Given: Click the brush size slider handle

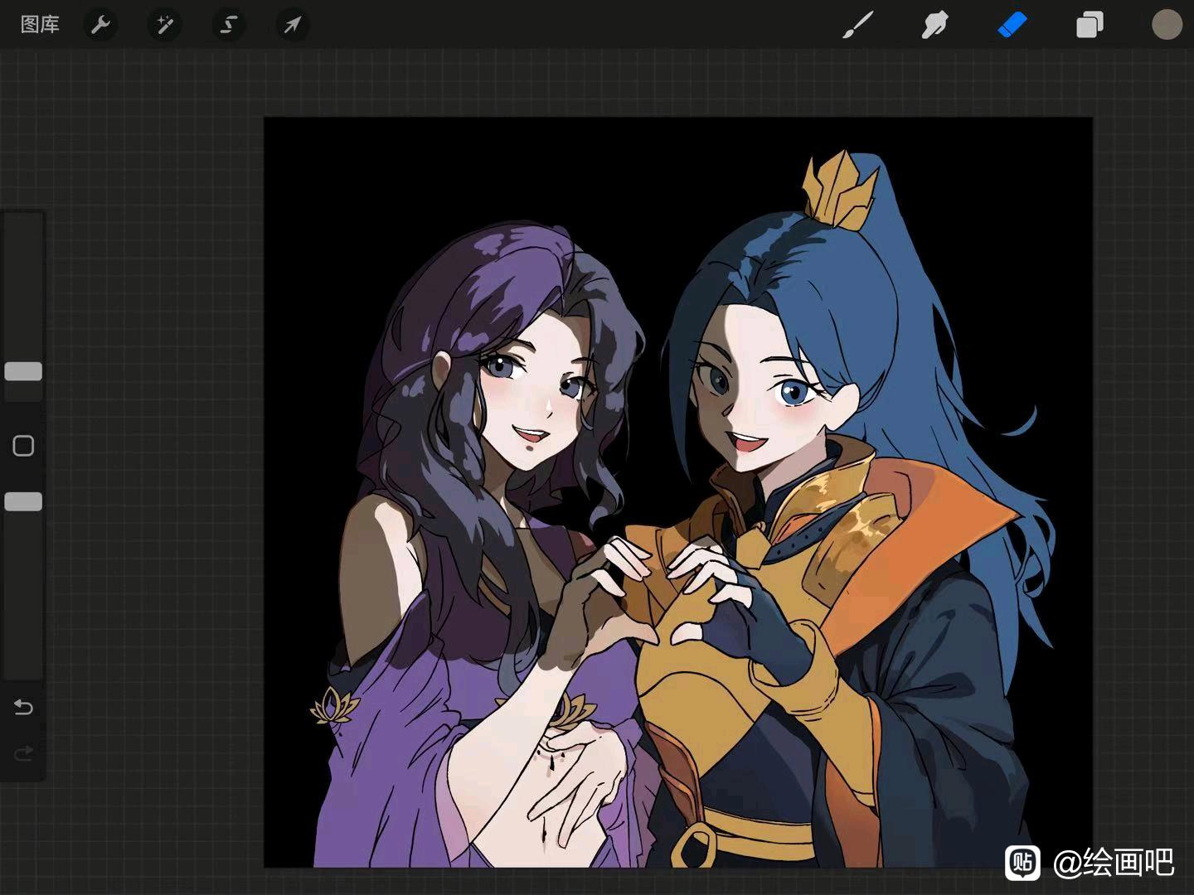Looking at the screenshot, I should pyautogui.click(x=23, y=371).
